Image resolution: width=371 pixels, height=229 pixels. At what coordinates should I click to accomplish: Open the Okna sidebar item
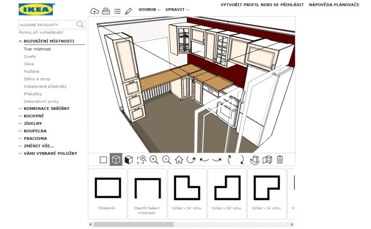tap(29, 64)
